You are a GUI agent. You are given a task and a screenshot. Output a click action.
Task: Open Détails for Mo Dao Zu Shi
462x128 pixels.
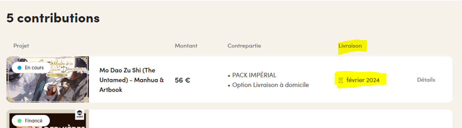(426, 80)
